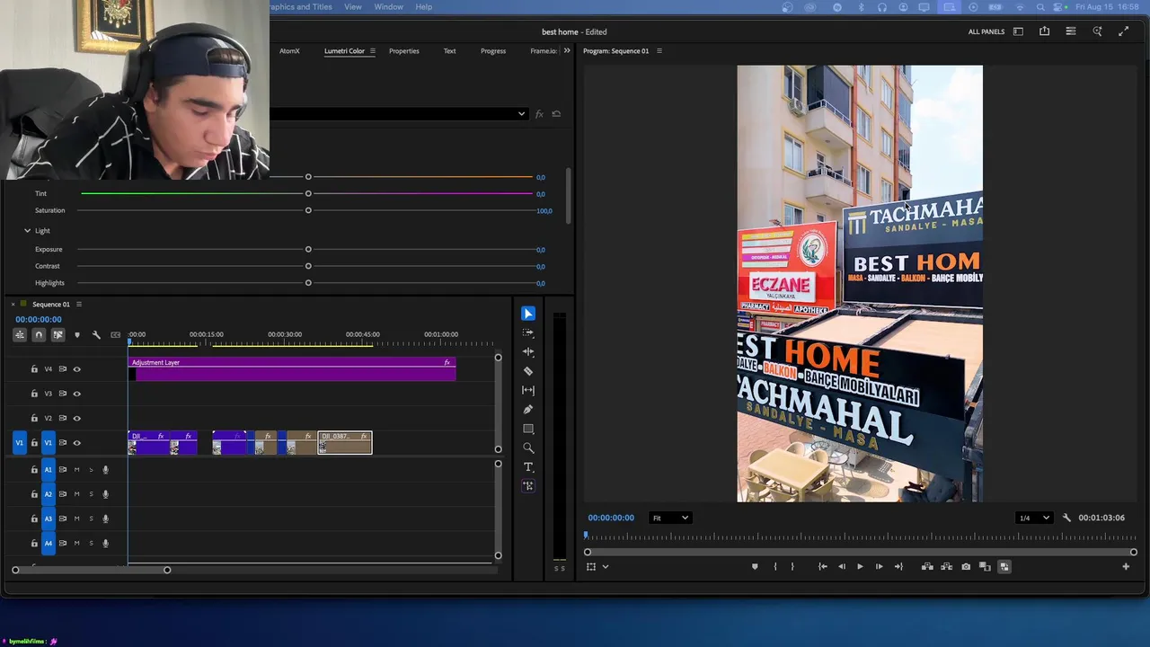Screen dimensions: 1150x647
Task: Open the Workspaces panel icon
Action: (1018, 31)
